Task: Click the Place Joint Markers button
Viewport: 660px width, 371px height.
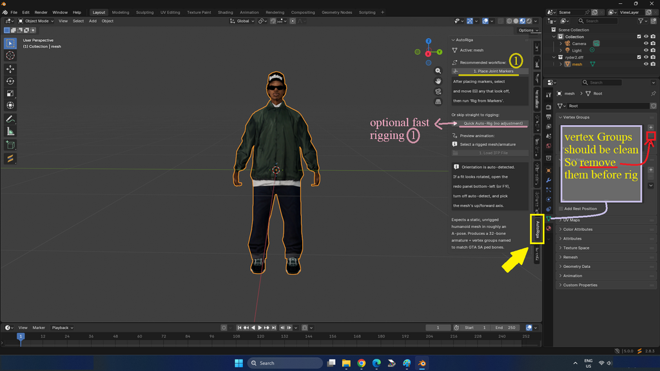Action: pos(490,71)
